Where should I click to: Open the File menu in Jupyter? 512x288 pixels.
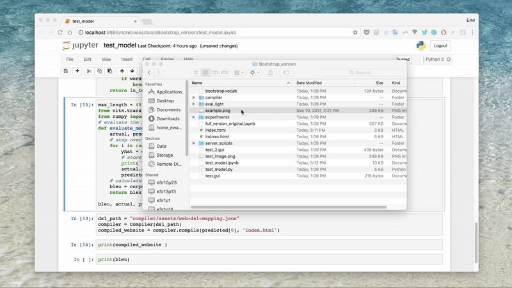pyautogui.click(x=70, y=60)
